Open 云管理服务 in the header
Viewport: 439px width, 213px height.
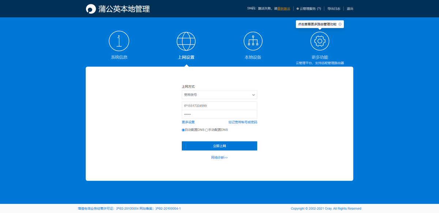coord(309,9)
